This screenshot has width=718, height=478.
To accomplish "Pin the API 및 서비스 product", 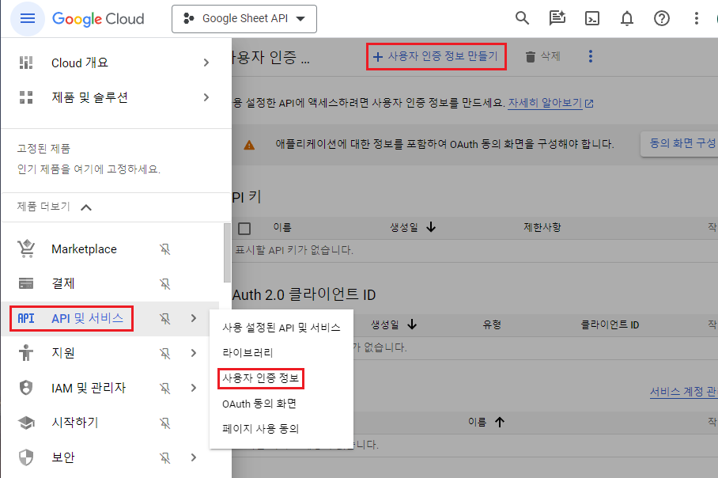I will (x=164, y=318).
